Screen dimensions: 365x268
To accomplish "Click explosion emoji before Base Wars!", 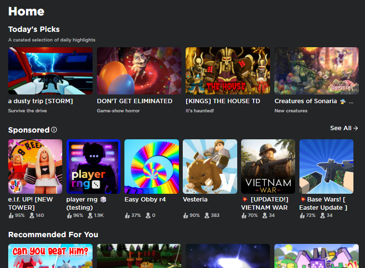I will (303, 200).
